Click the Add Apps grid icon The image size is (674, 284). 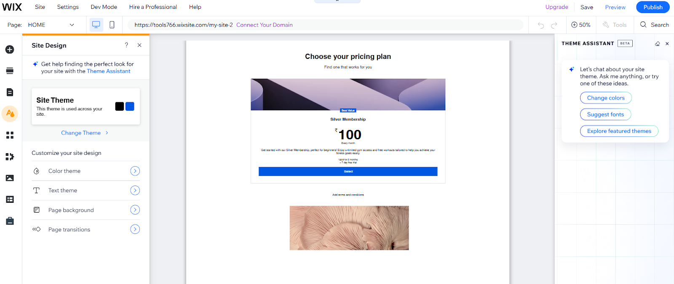click(x=10, y=135)
